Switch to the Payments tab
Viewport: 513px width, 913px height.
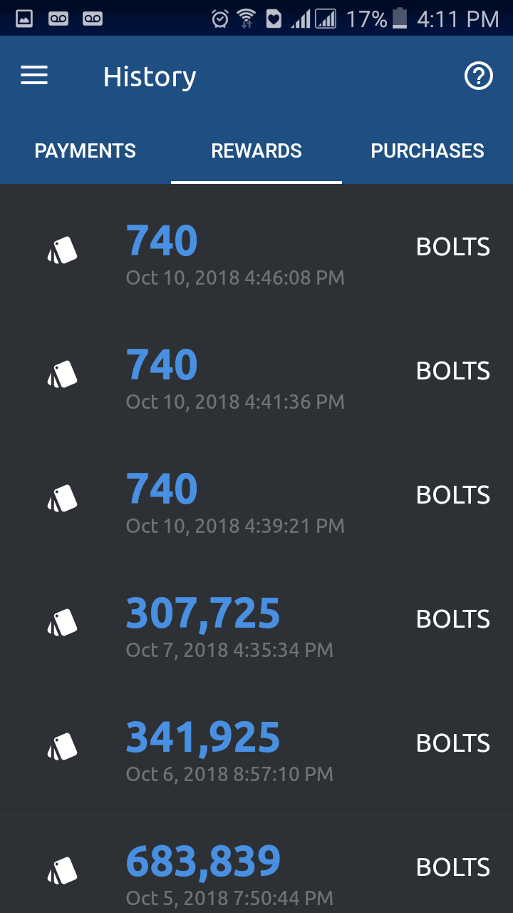[85, 151]
